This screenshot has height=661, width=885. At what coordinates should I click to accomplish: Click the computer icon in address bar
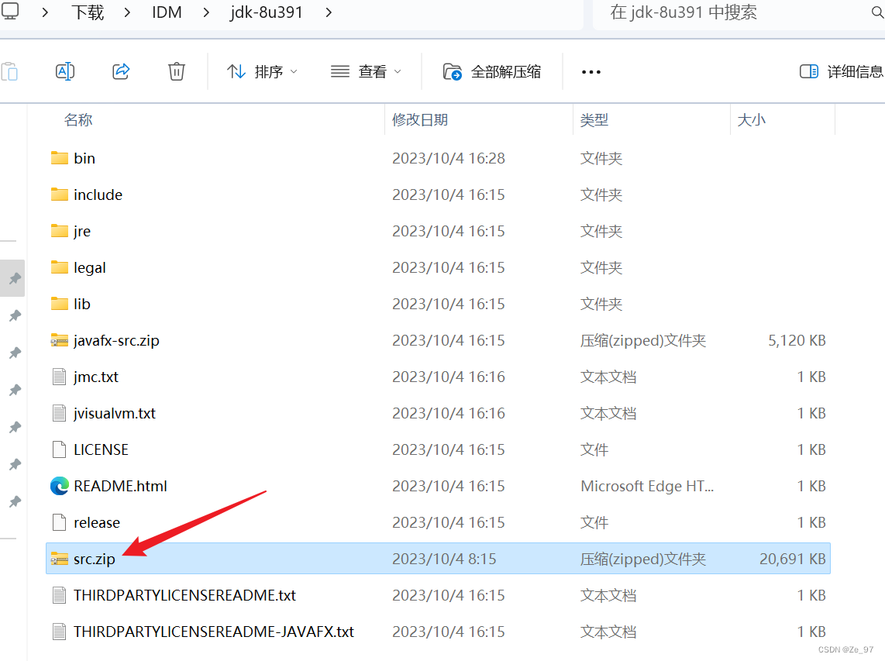point(9,11)
